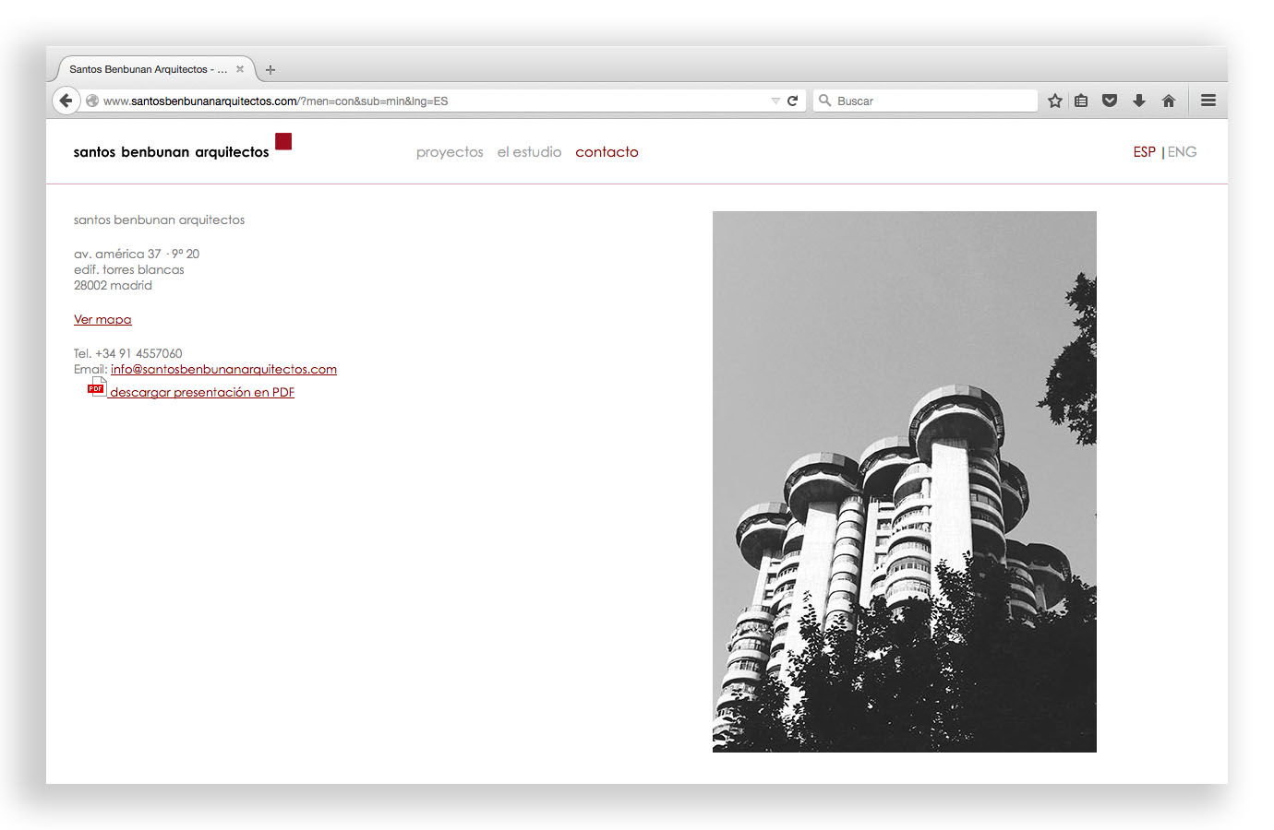Open a new tab with the plus button
Screen dimensions: 1274x830
pos(270,69)
